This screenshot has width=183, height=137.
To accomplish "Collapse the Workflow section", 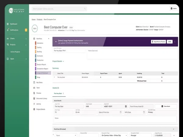I will coord(49,39).
